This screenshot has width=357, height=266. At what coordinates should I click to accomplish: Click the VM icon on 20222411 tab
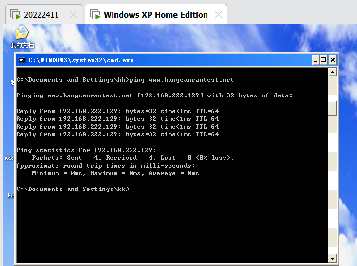[x=15, y=14]
